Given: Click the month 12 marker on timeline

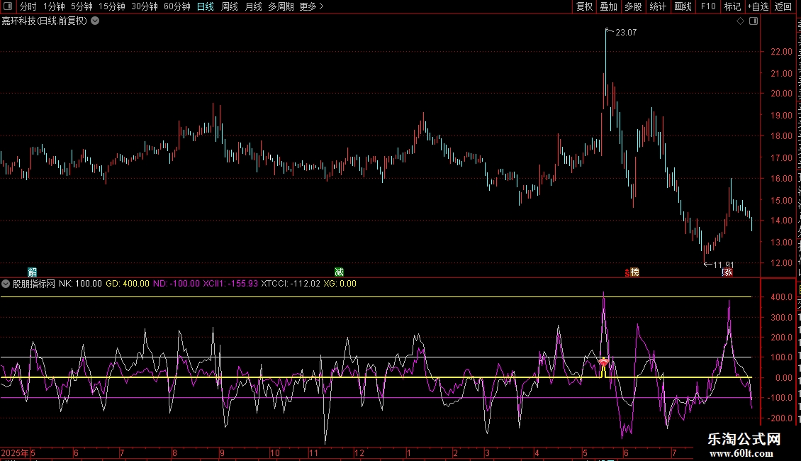Looking at the screenshot, I should click(359, 453).
